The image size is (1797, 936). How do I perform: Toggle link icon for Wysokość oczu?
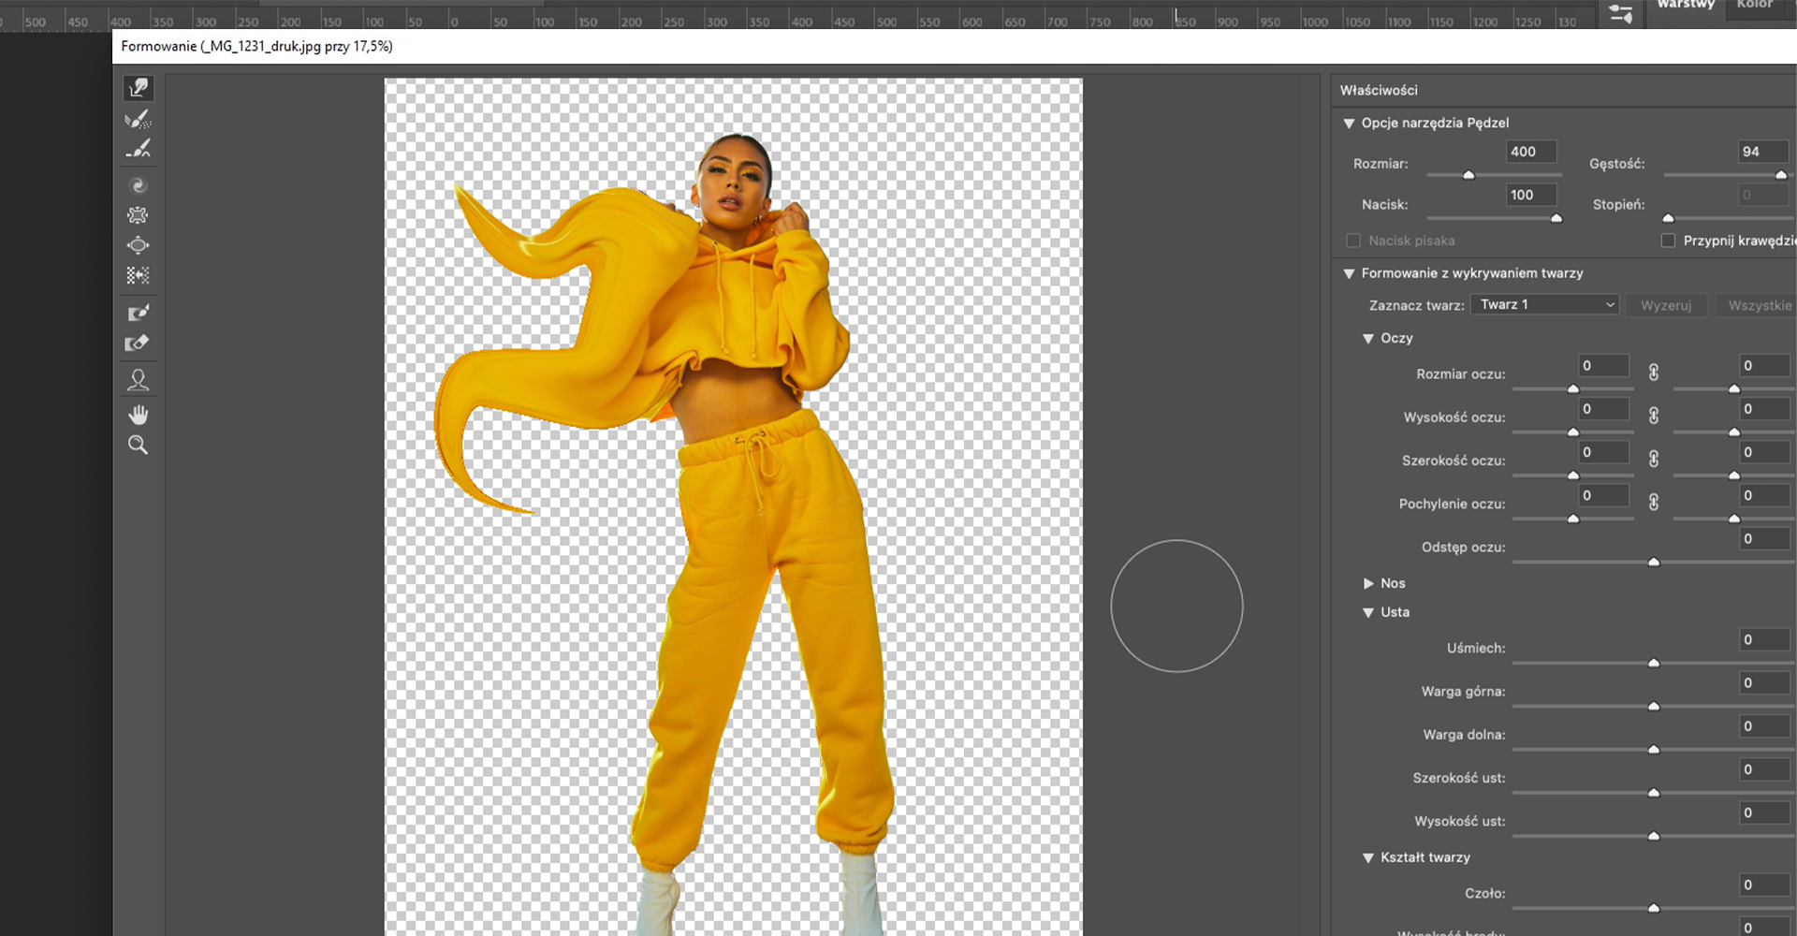[1654, 416]
